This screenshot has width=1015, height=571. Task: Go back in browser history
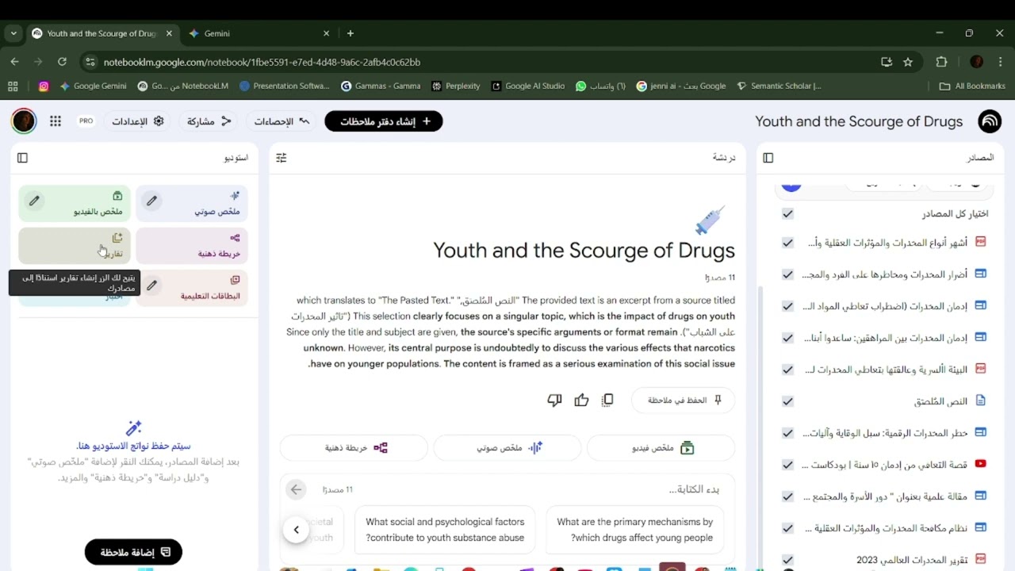[14, 62]
